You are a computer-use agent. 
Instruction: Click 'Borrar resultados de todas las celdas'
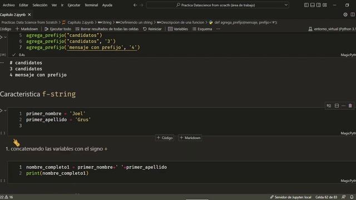pyautogui.click(x=107, y=29)
